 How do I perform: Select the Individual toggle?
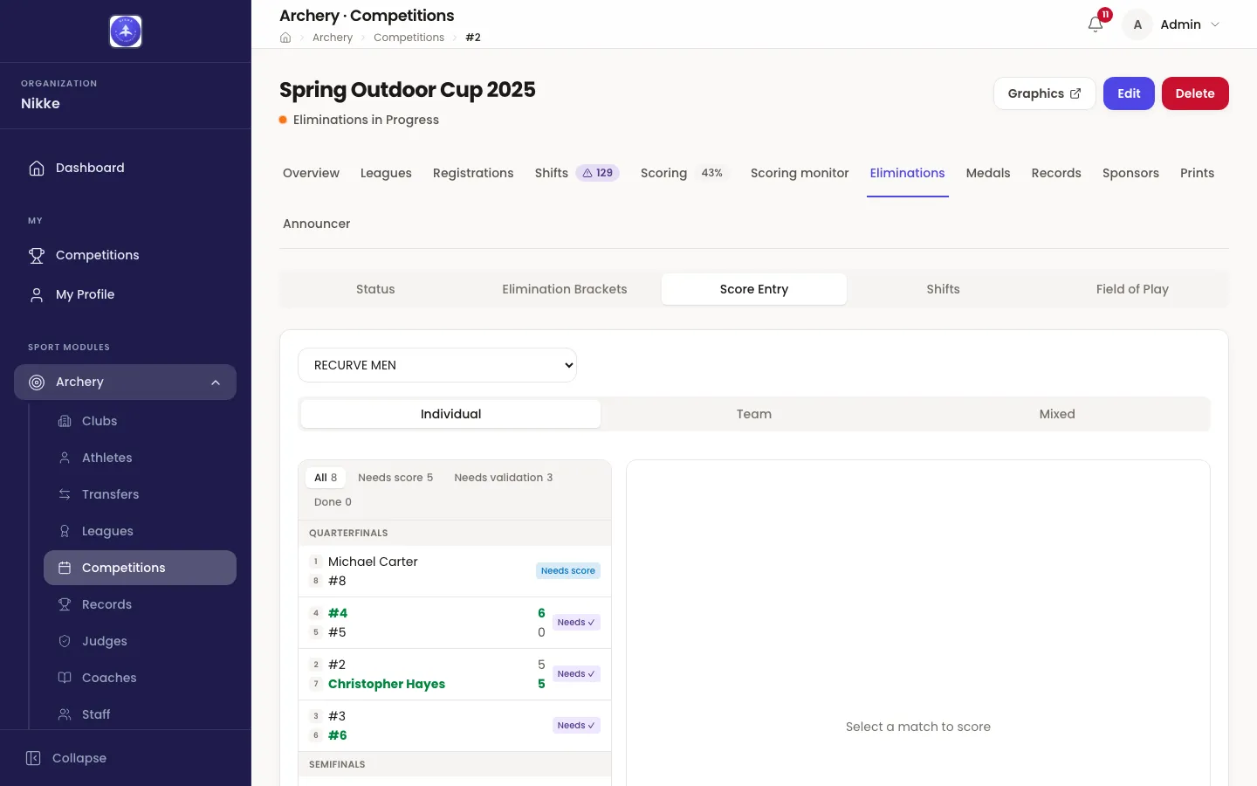click(x=450, y=414)
